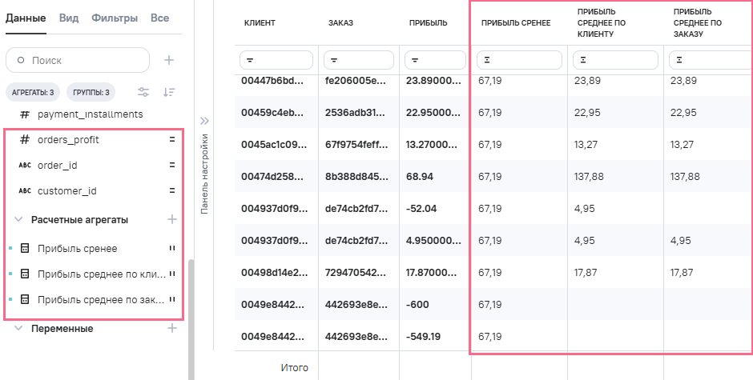
Task: Click the plus icon beside the search field
Action: 169,60
